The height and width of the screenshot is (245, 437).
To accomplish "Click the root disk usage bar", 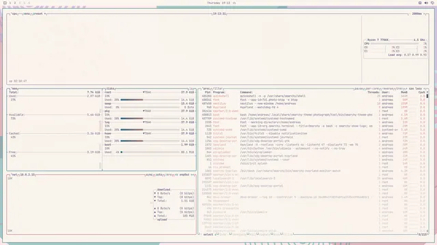I will click(150, 100).
